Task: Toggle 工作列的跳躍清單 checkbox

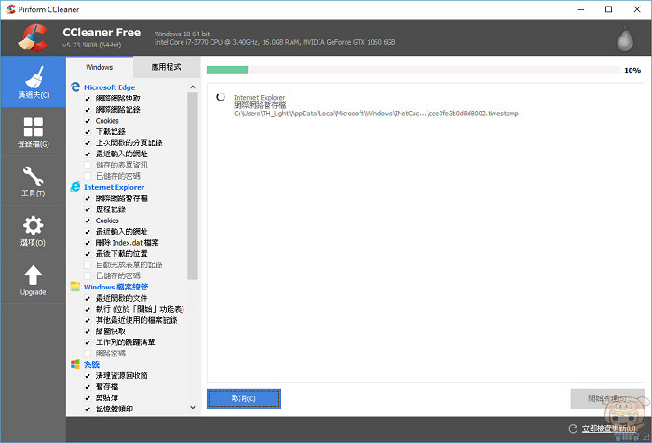Action: 88,342
